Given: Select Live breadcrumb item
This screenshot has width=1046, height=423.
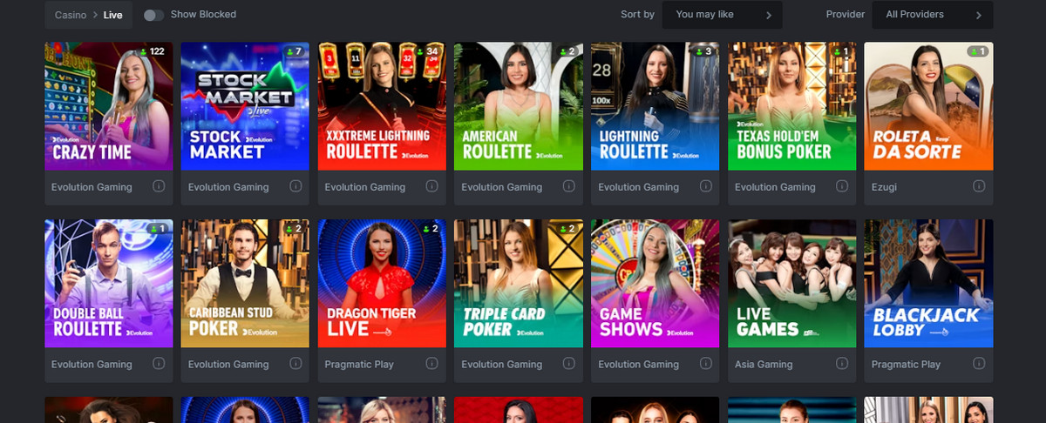Looking at the screenshot, I should point(113,15).
